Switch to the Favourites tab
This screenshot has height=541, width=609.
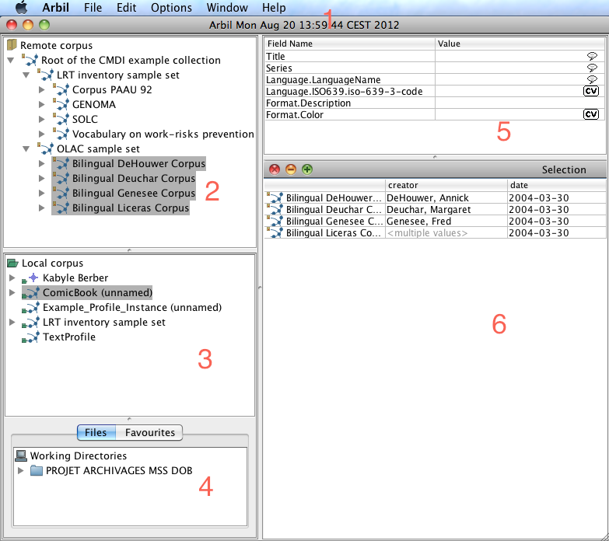[149, 432]
